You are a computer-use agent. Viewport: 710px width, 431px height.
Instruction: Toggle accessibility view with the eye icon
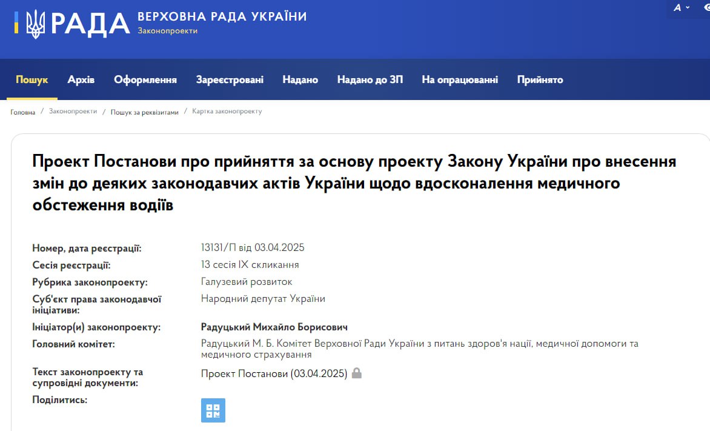pyautogui.click(x=705, y=7)
